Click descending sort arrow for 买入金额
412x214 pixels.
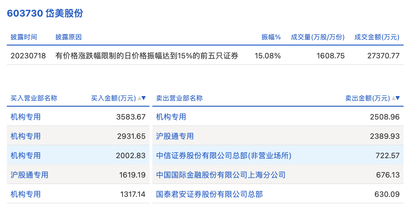(x=144, y=98)
